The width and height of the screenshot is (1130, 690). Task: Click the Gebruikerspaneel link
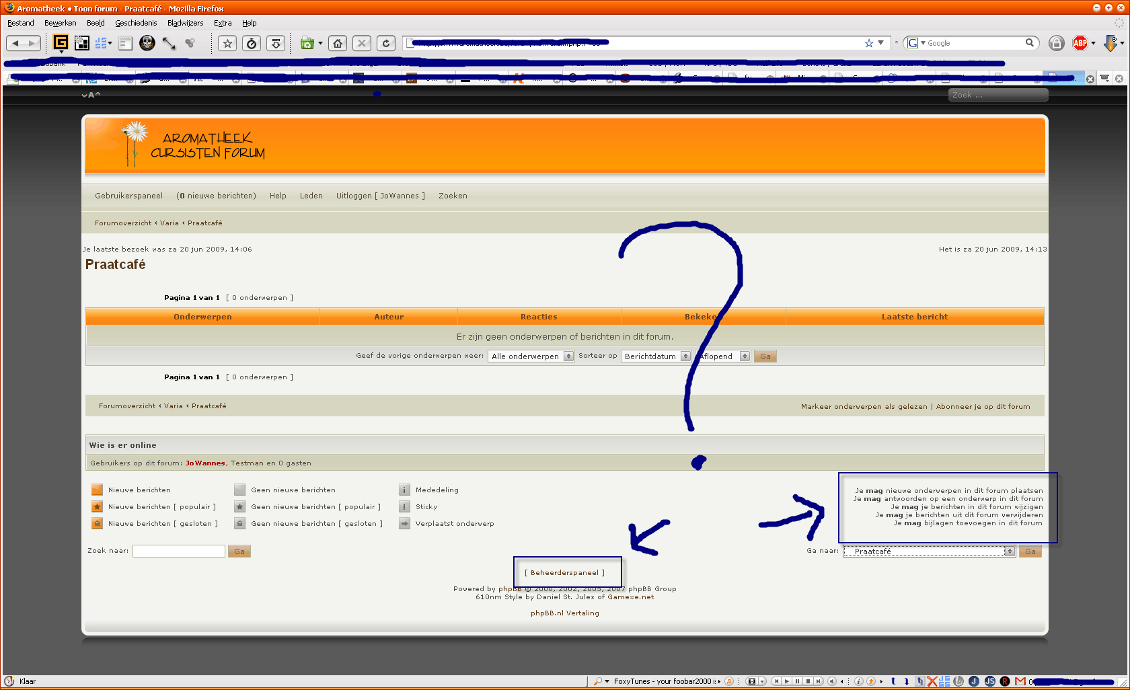(x=128, y=196)
